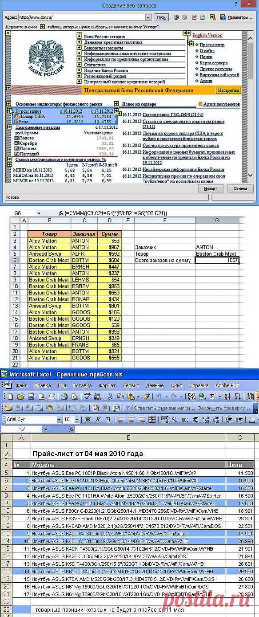Screen dimensions: 259x617
Task: Apply Italic formatting with К icon
Action: coord(98,419)
